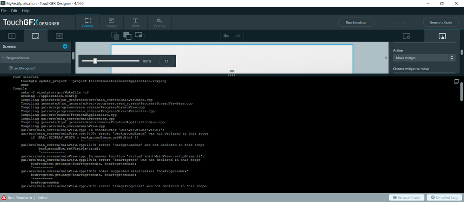Click the undo arrow icon

(x=226, y=36)
